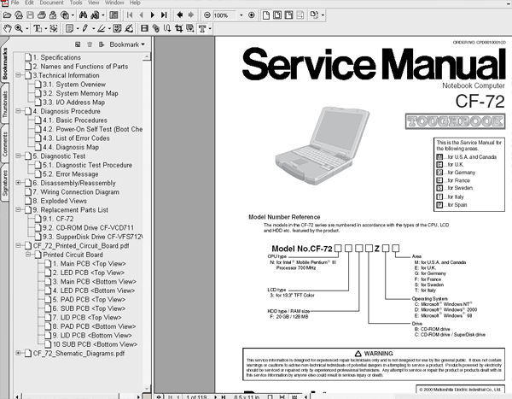Go to the previous page
Image resolution: width=512 pixels, height=399 pixels.
click(141, 15)
